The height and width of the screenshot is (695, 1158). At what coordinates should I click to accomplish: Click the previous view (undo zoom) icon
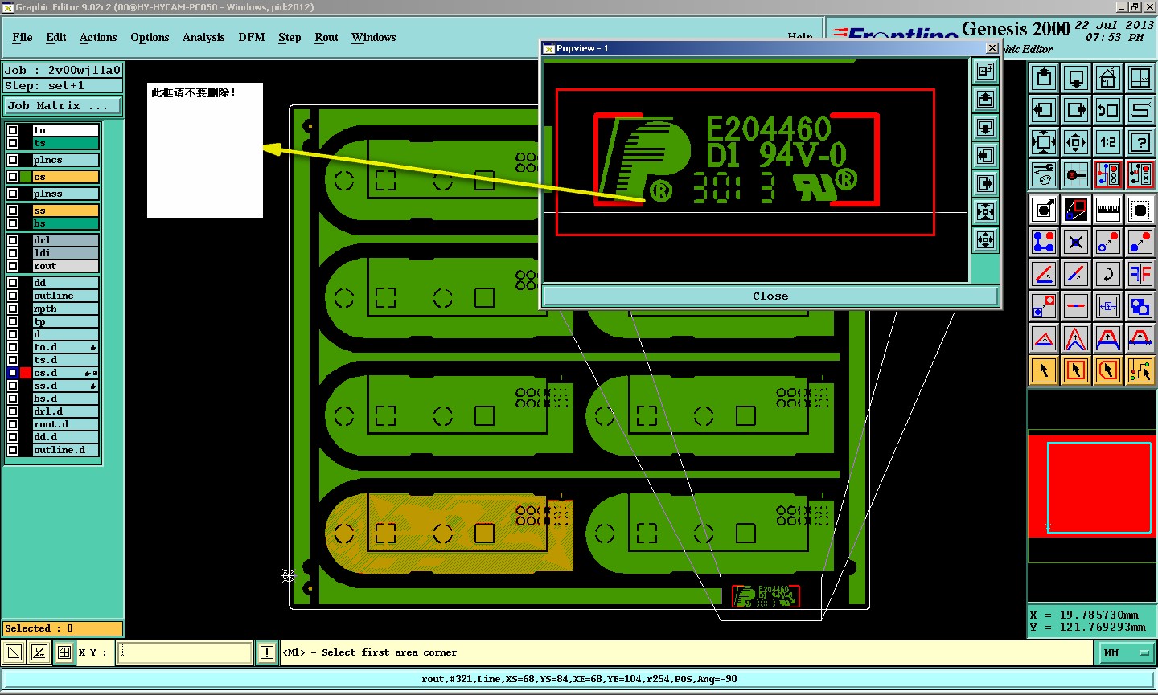(1108, 110)
